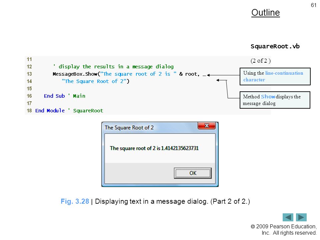Click the Outline heading link
Screen dimensions: 320x240
click(x=266, y=13)
